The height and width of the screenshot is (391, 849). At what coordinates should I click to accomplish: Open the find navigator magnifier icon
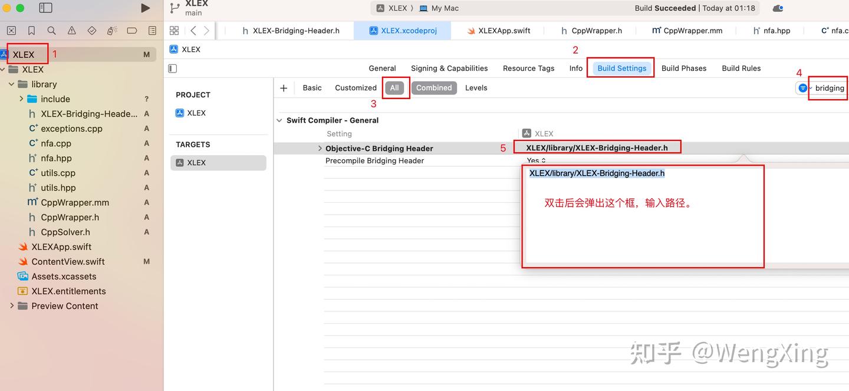click(51, 31)
